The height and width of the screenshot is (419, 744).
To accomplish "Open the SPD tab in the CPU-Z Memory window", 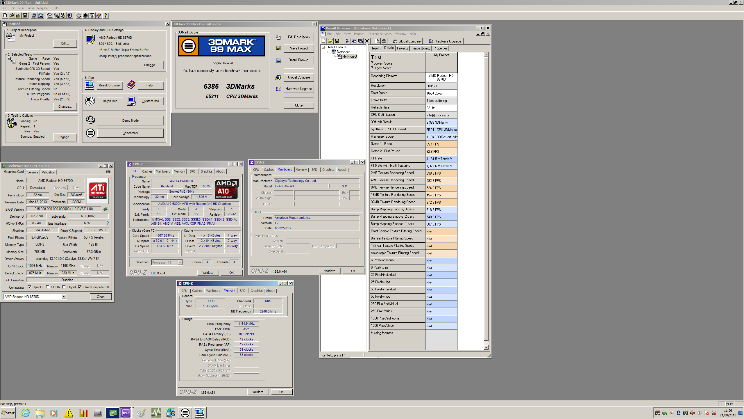I will (x=243, y=291).
